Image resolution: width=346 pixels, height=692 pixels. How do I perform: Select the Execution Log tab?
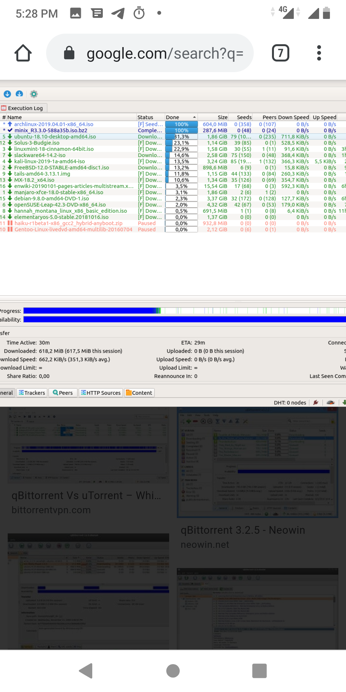pyautogui.click(x=24, y=108)
